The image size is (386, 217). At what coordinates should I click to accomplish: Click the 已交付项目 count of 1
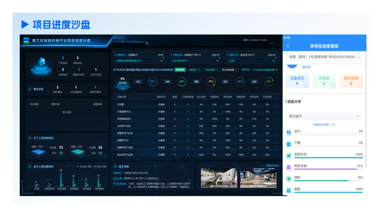tap(96, 70)
